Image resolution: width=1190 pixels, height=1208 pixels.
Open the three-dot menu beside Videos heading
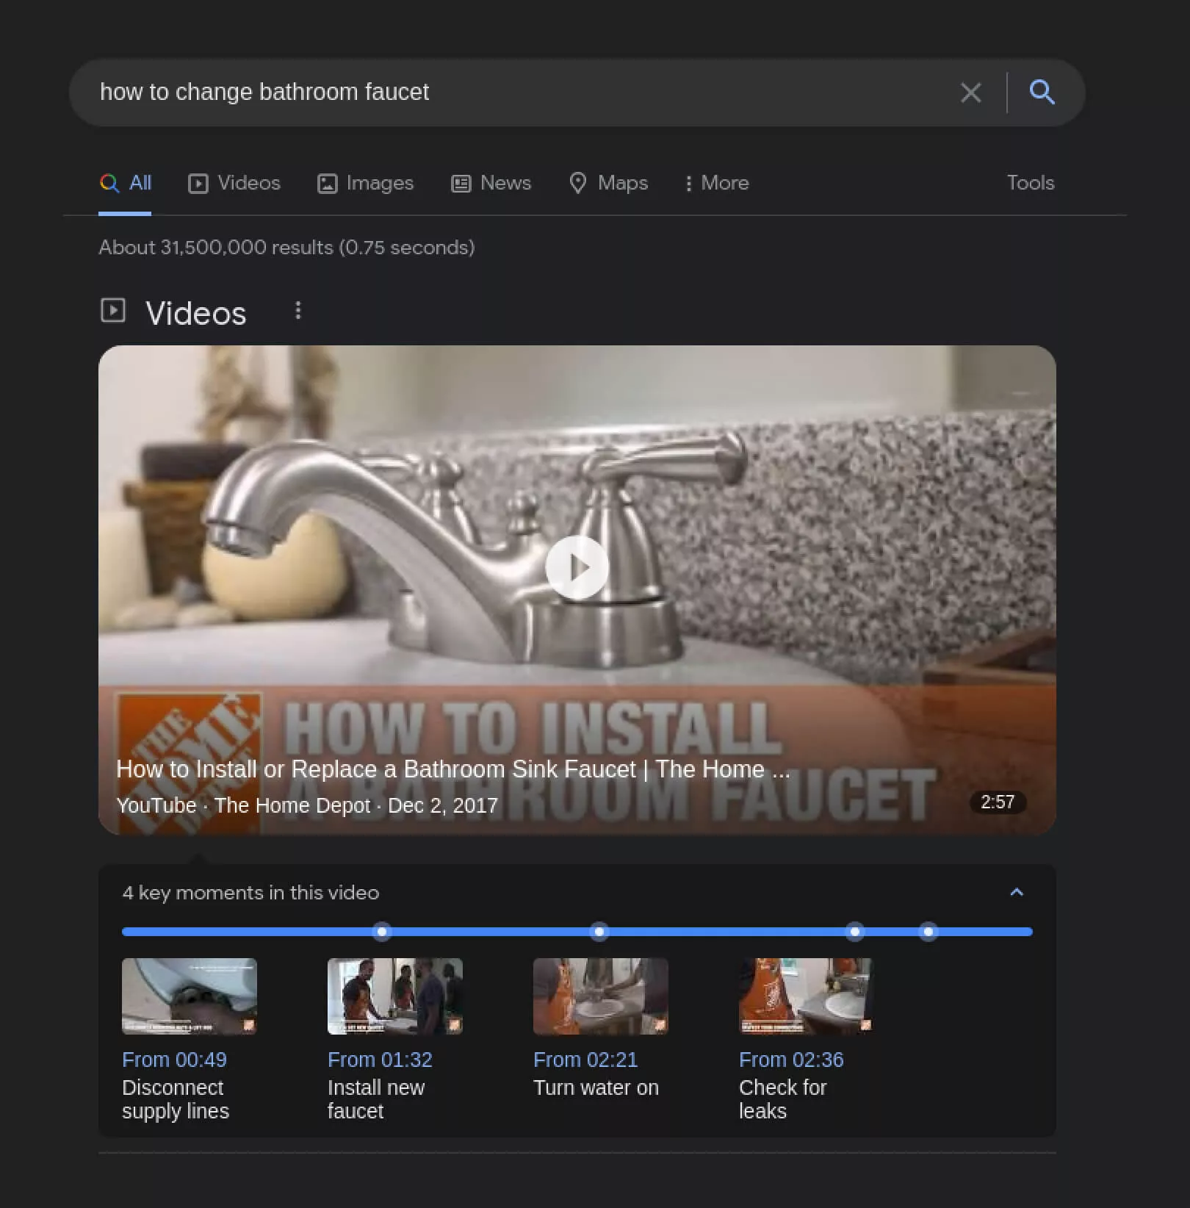(297, 311)
